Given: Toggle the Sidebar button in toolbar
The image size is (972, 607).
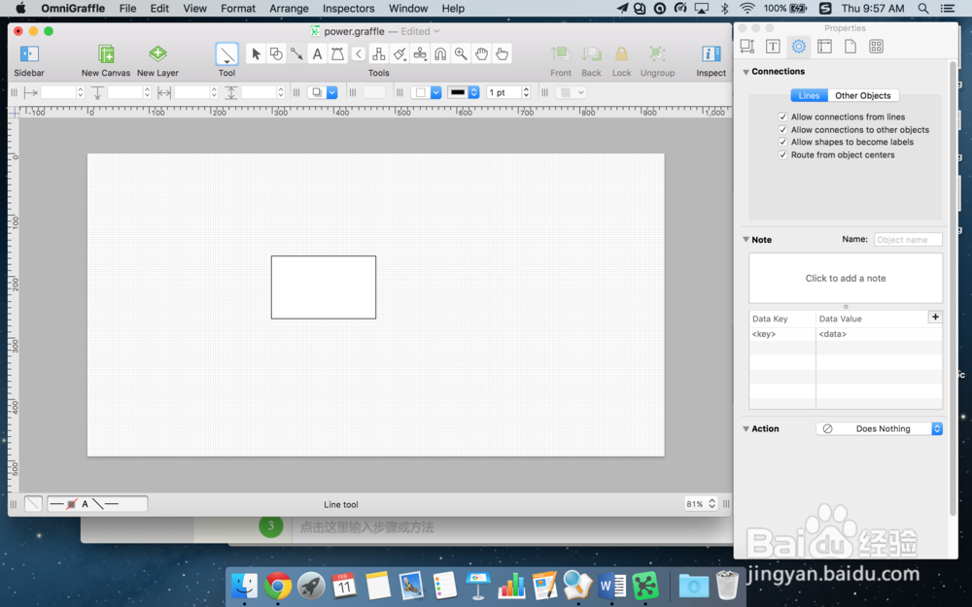Looking at the screenshot, I should 29,54.
